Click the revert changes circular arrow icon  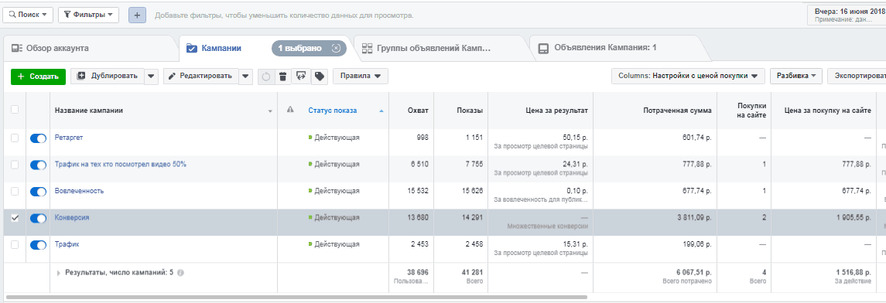pos(266,77)
